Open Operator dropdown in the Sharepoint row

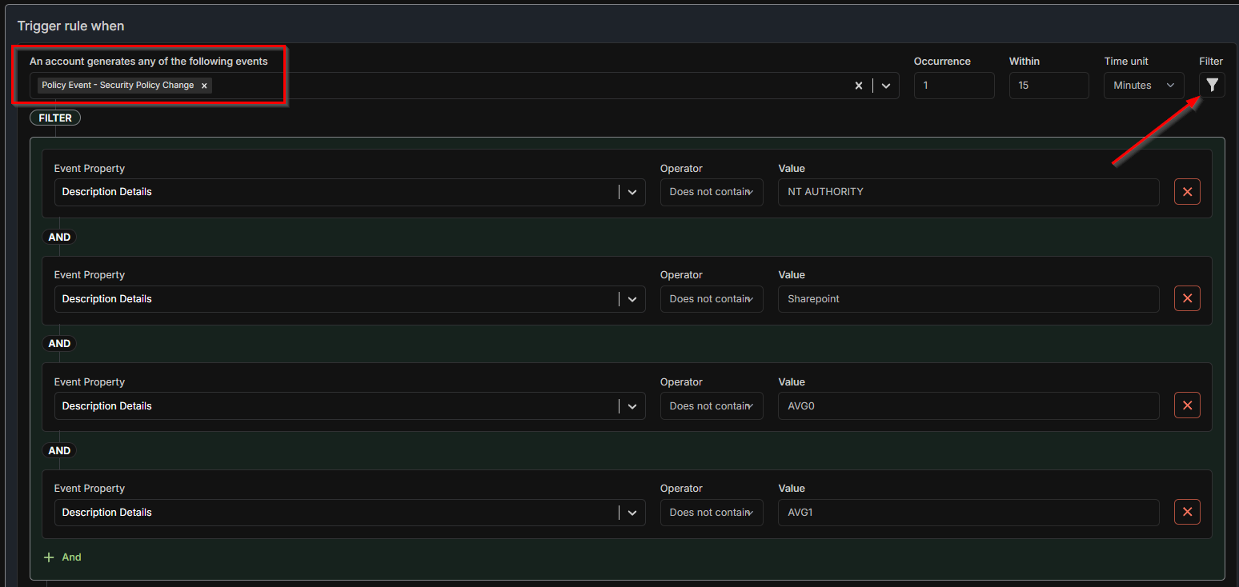click(x=711, y=299)
